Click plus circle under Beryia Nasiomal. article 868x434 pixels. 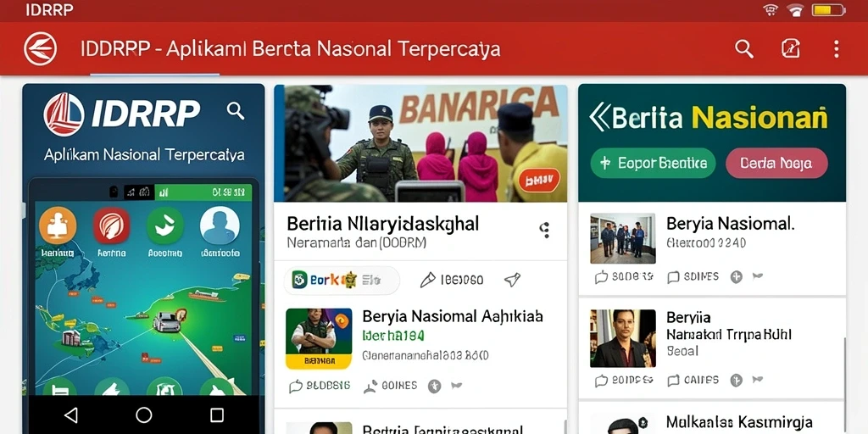(x=737, y=277)
